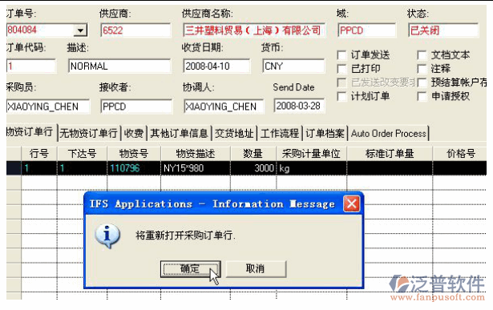Viewport: 493px width, 310px height.
Task: Enable the 注释 checkbox
Action: [x=422, y=68]
